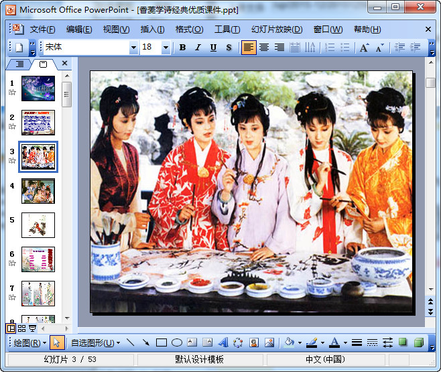The height and width of the screenshot is (372, 441).
Task: Select Align Right alignment
Action: click(279, 47)
